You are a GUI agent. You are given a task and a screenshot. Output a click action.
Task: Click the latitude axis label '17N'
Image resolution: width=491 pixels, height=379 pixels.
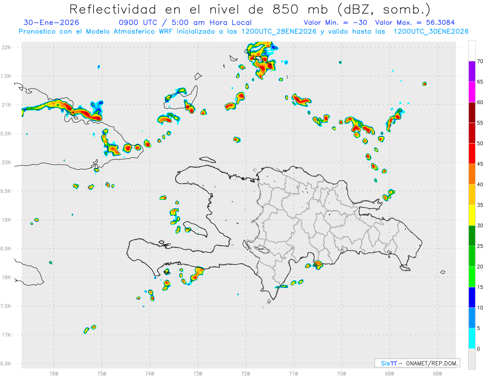tap(7, 335)
